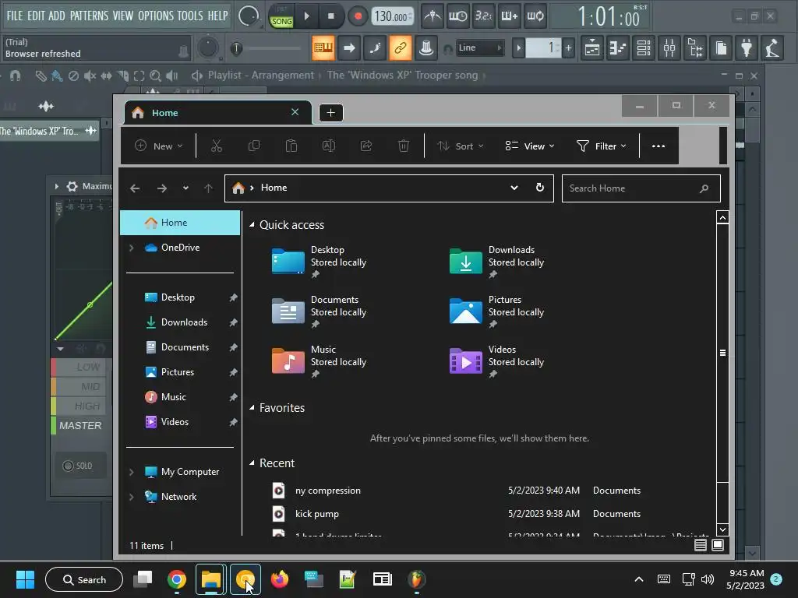This screenshot has height=598, width=798.
Task: Open the FL Studio Playlist view icon
Action: 592,48
